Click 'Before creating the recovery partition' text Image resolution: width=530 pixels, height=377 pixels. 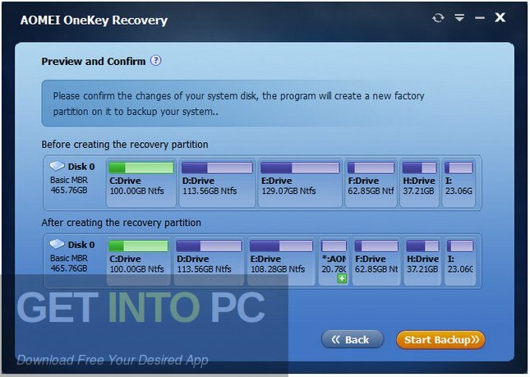pyautogui.click(x=125, y=145)
